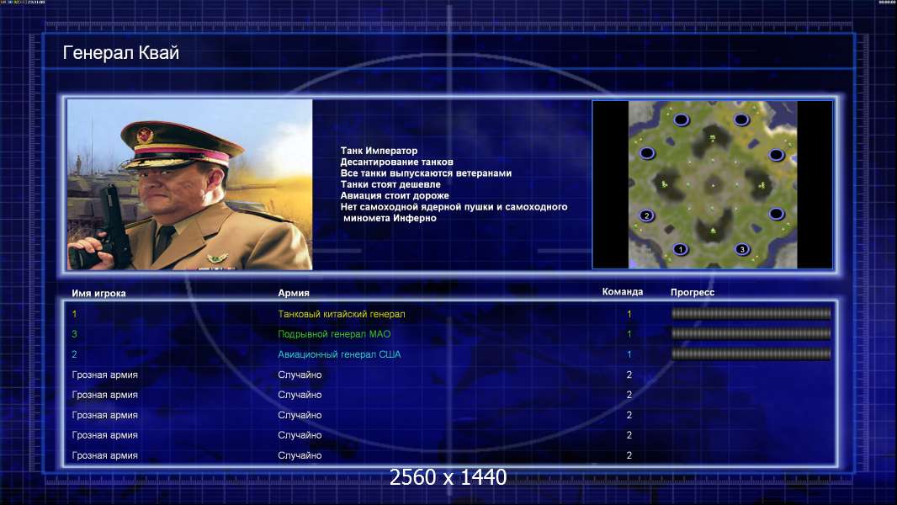Click the progress bar in the Авиационный генерал США row

[x=751, y=354]
